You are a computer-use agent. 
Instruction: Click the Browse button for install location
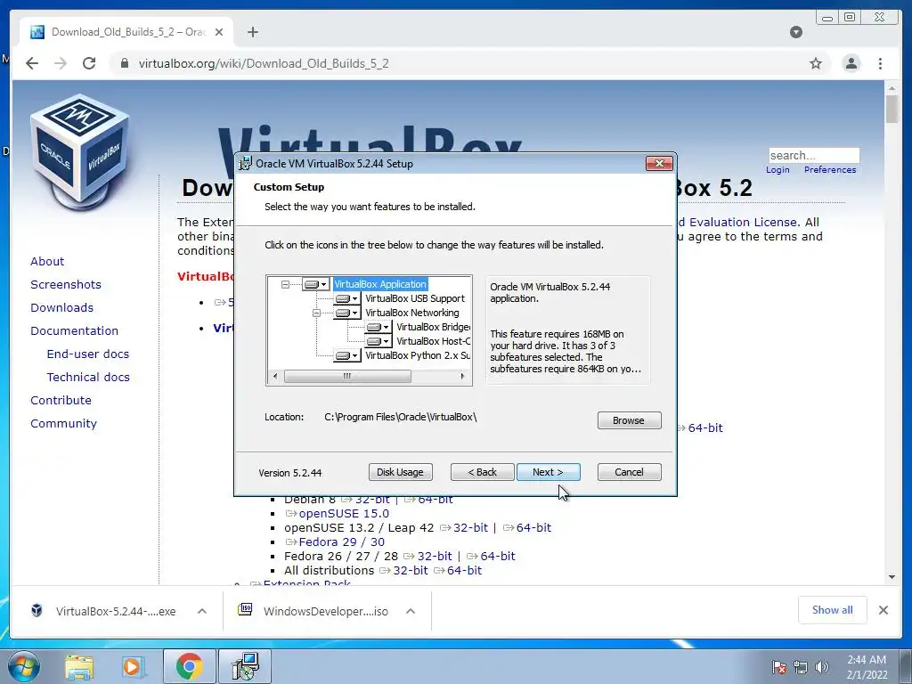click(x=629, y=420)
